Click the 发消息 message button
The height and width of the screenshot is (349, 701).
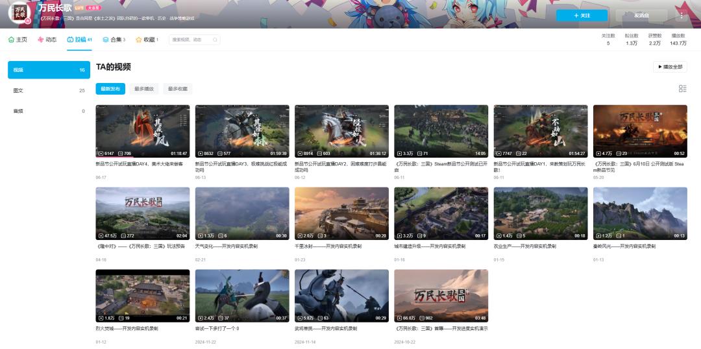click(641, 15)
